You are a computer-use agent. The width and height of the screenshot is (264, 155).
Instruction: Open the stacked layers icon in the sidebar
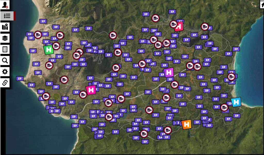[5, 38]
